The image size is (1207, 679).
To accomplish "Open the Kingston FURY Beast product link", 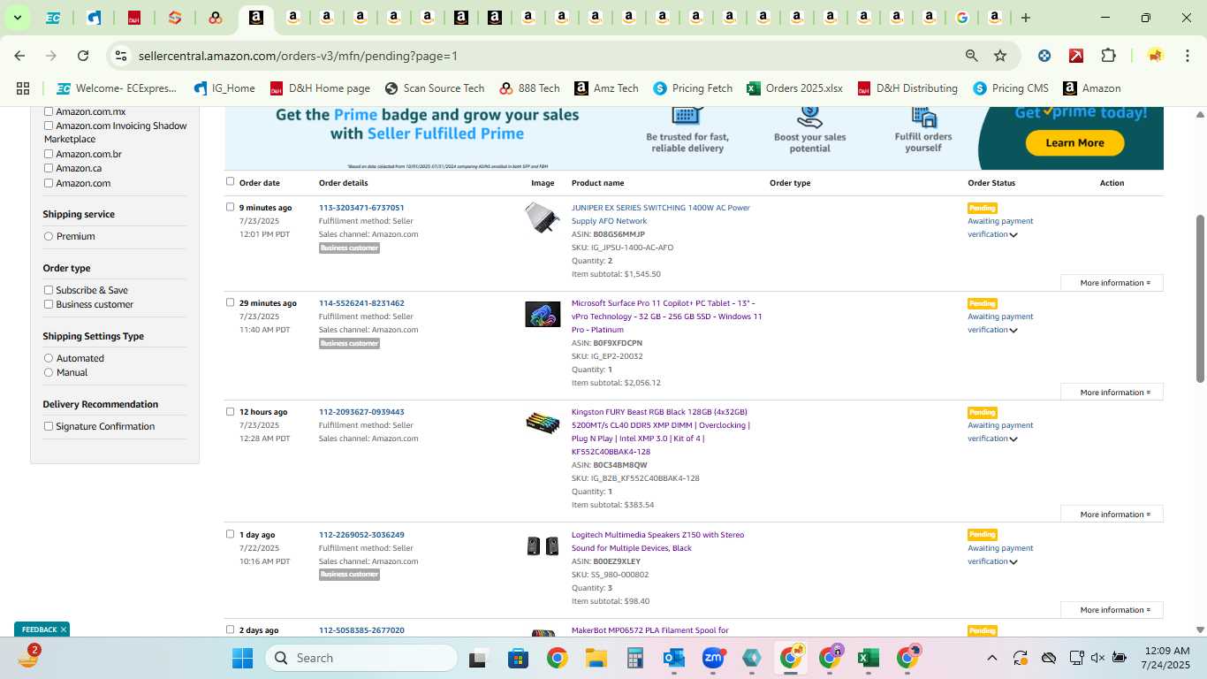I will pyautogui.click(x=660, y=431).
